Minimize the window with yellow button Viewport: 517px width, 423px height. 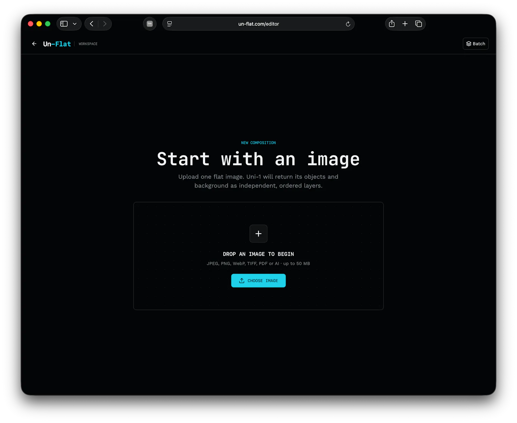pos(39,24)
